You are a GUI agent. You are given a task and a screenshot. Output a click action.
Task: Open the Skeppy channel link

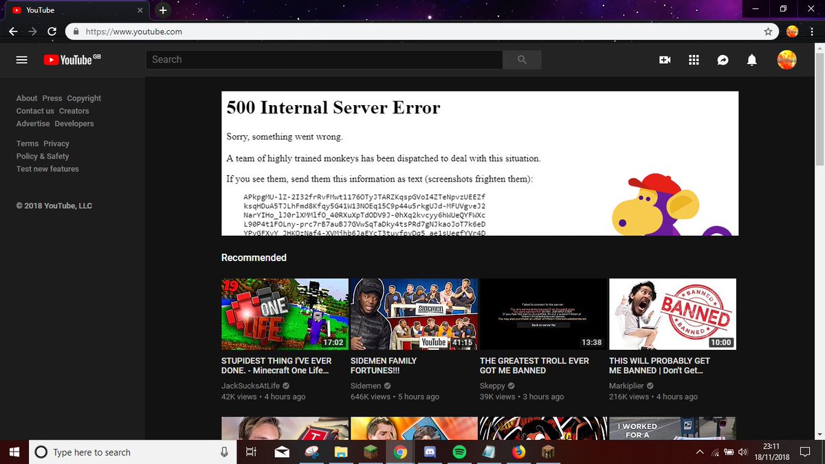(x=492, y=386)
